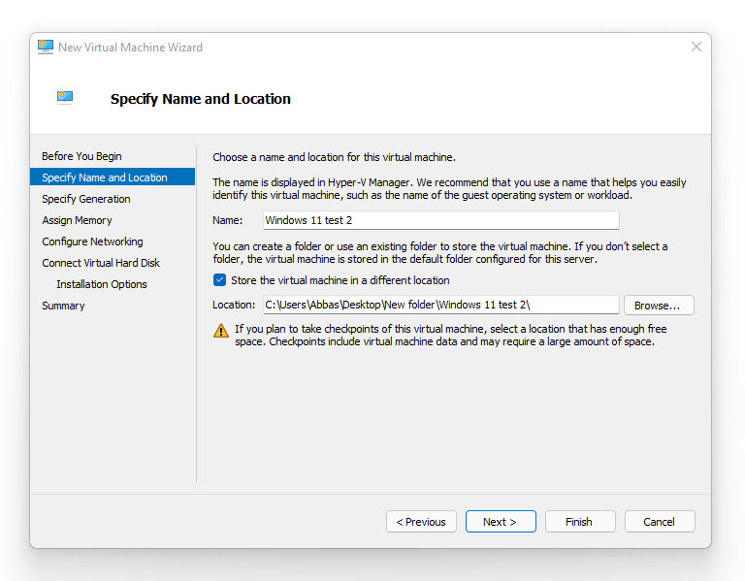The height and width of the screenshot is (581, 745).
Task: Click the 'New Virtual Machine Wizard' title text
Action: point(130,48)
